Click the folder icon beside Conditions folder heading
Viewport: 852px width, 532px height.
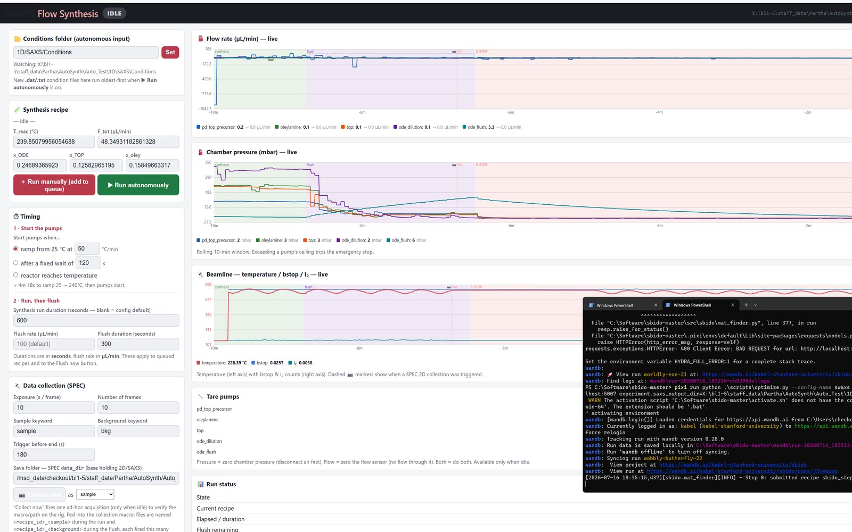tap(17, 39)
